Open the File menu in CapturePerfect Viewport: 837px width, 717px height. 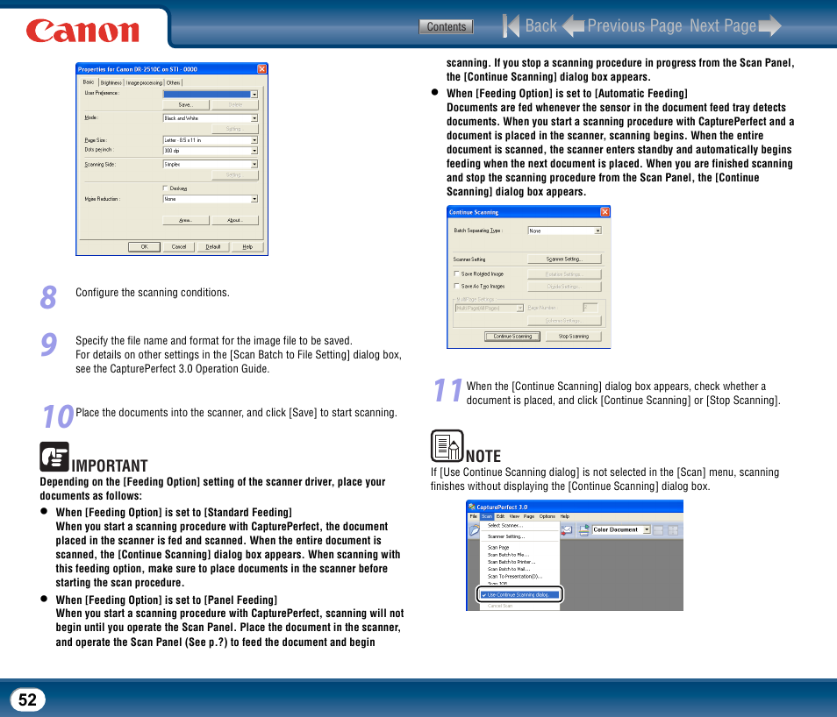(x=474, y=516)
